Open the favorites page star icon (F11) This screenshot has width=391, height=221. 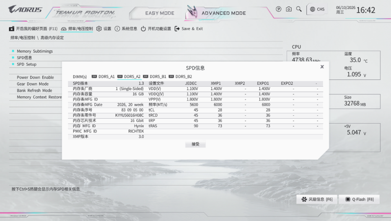point(11,29)
